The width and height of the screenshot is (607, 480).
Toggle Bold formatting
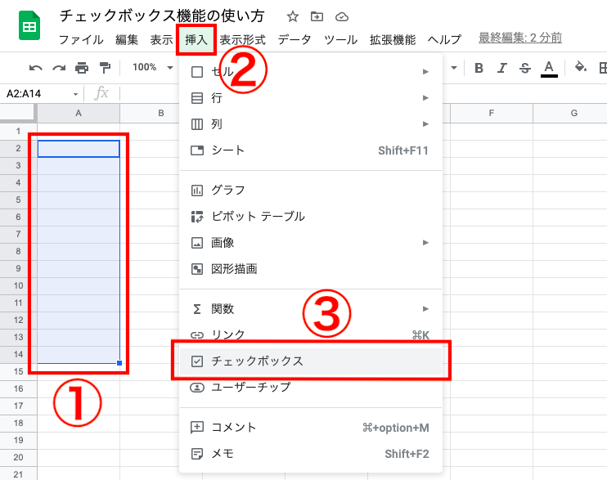[479, 68]
